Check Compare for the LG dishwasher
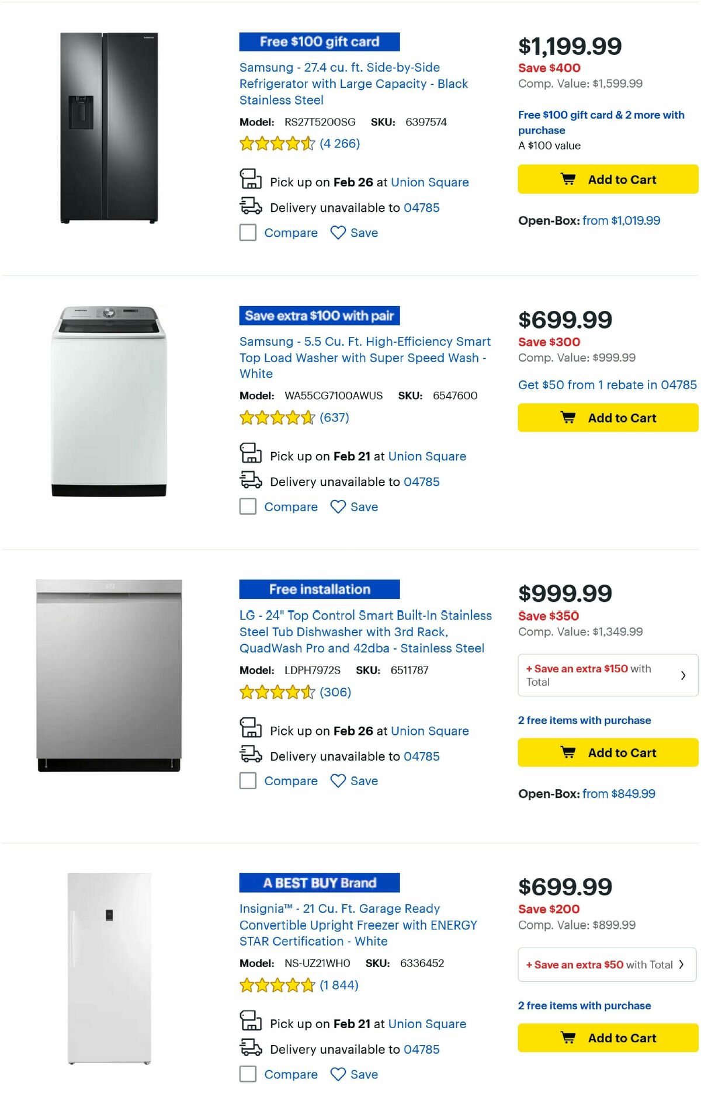The image size is (701, 1100). click(x=248, y=780)
